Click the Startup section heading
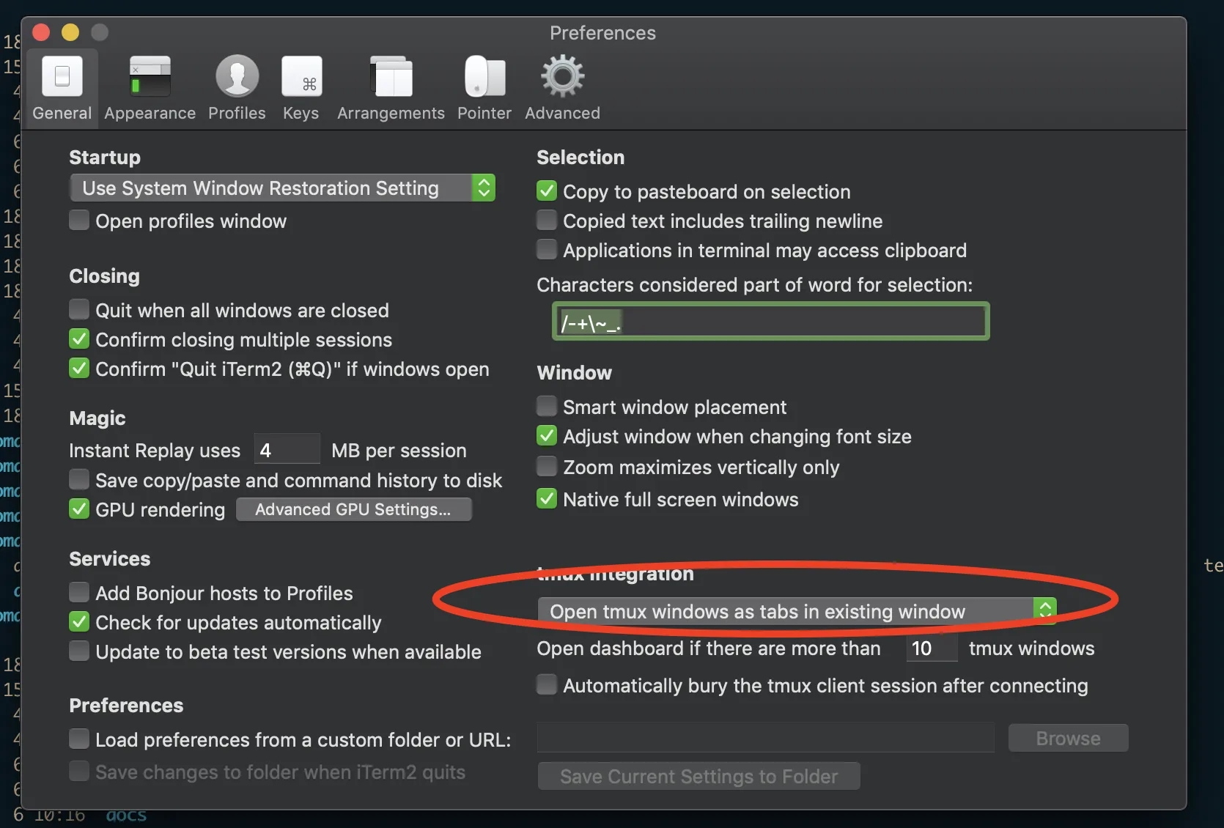 [105, 158]
